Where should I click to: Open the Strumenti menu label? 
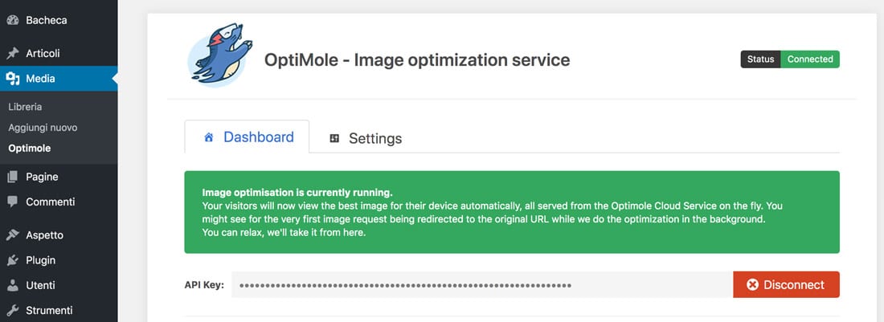point(49,310)
